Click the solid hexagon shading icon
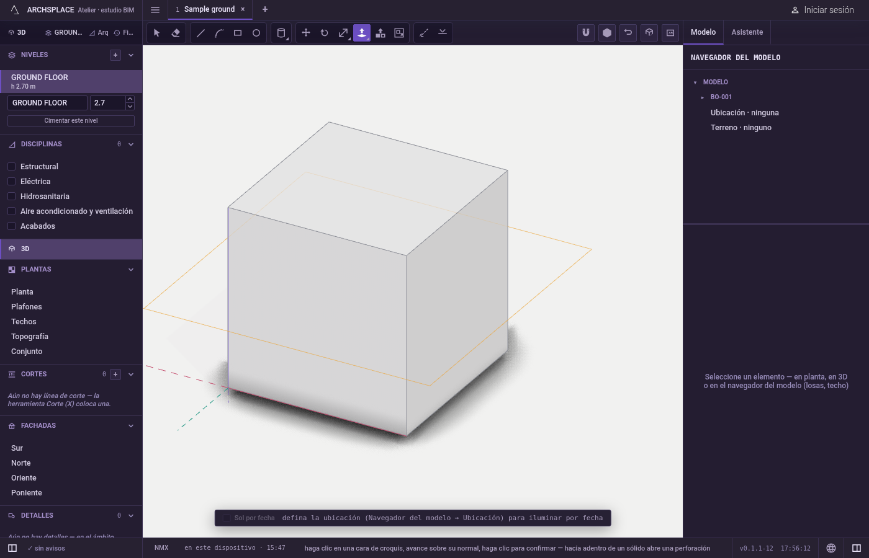 click(x=607, y=33)
